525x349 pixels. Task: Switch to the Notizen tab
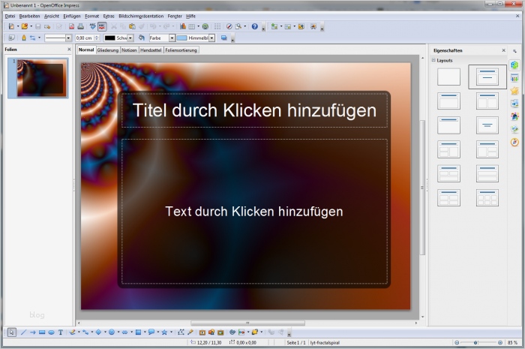click(129, 50)
